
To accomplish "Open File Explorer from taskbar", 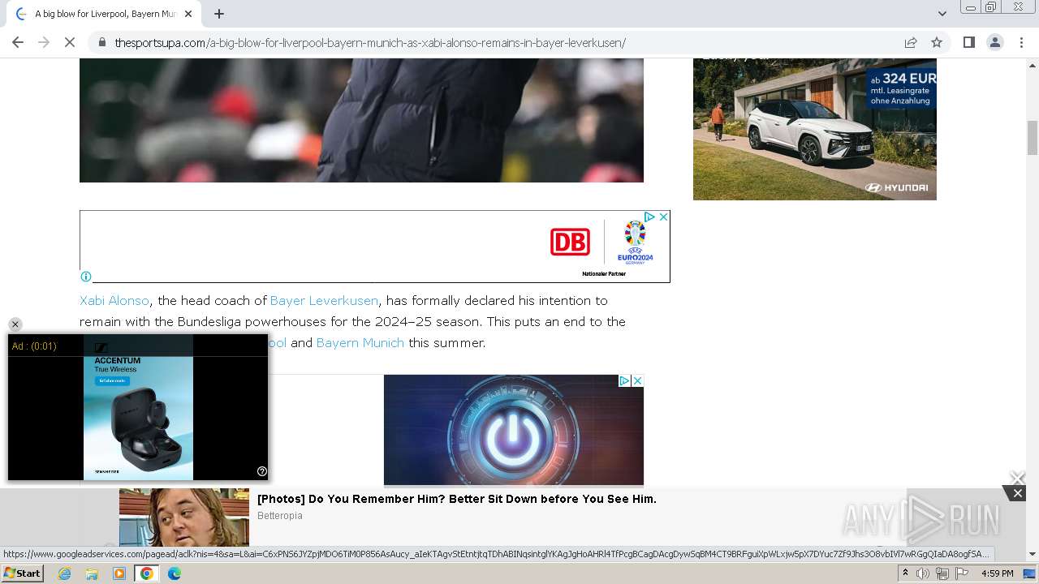I will pyautogui.click(x=92, y=573).
